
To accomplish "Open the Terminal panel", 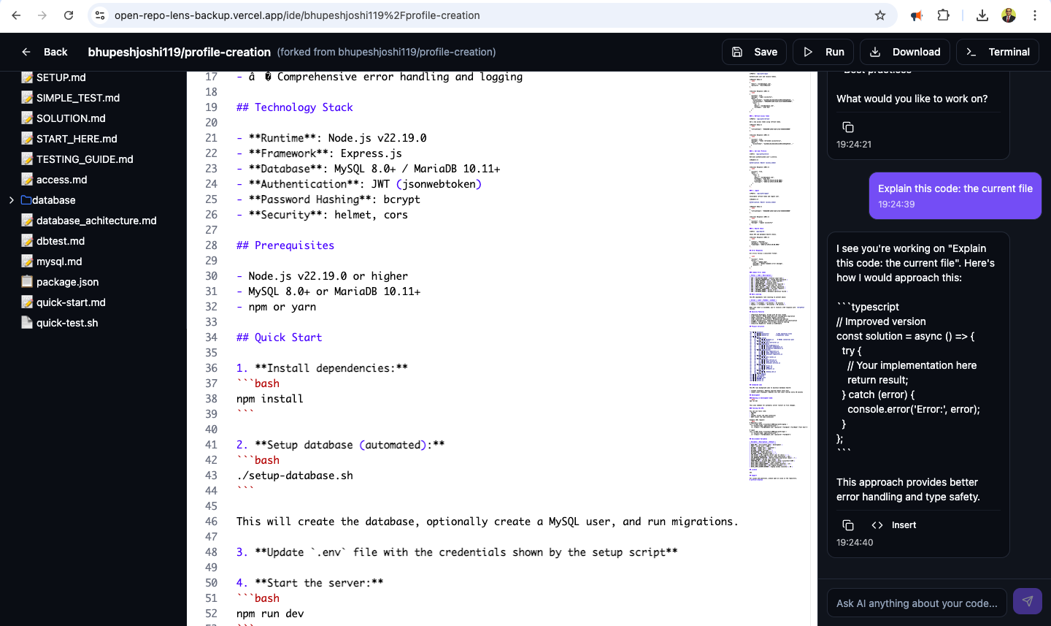I will point(998,52).
